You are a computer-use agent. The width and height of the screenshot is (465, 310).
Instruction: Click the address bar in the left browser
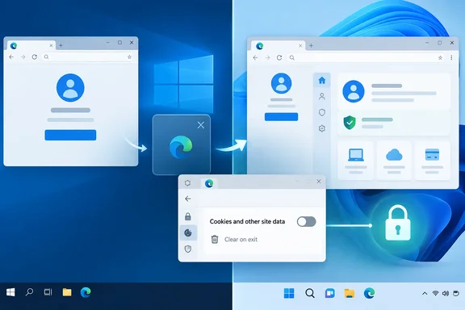tap(88, 57)
